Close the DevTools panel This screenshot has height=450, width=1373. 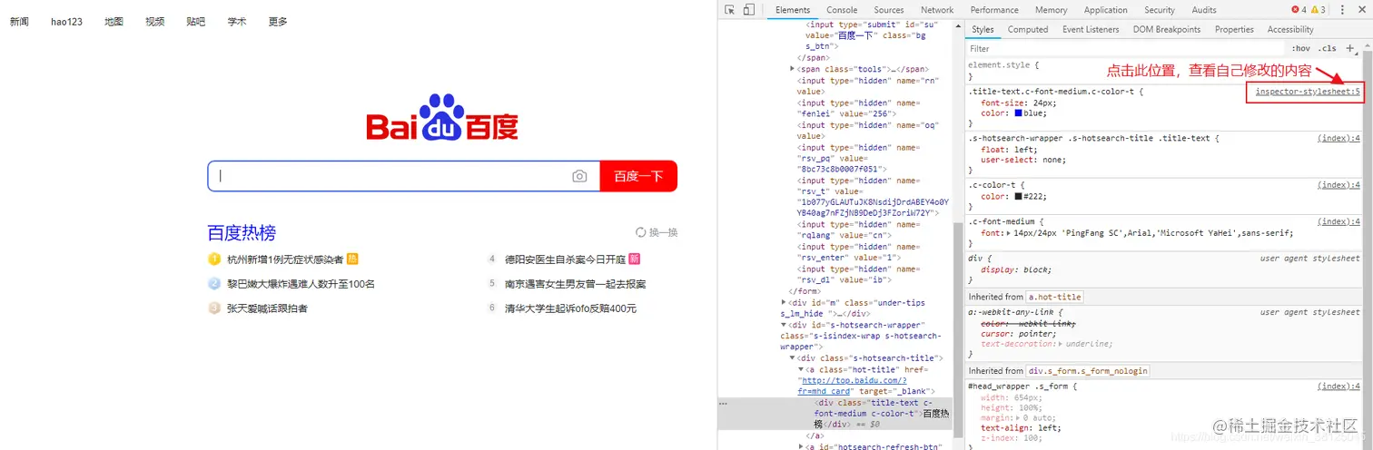point(1362,10)
